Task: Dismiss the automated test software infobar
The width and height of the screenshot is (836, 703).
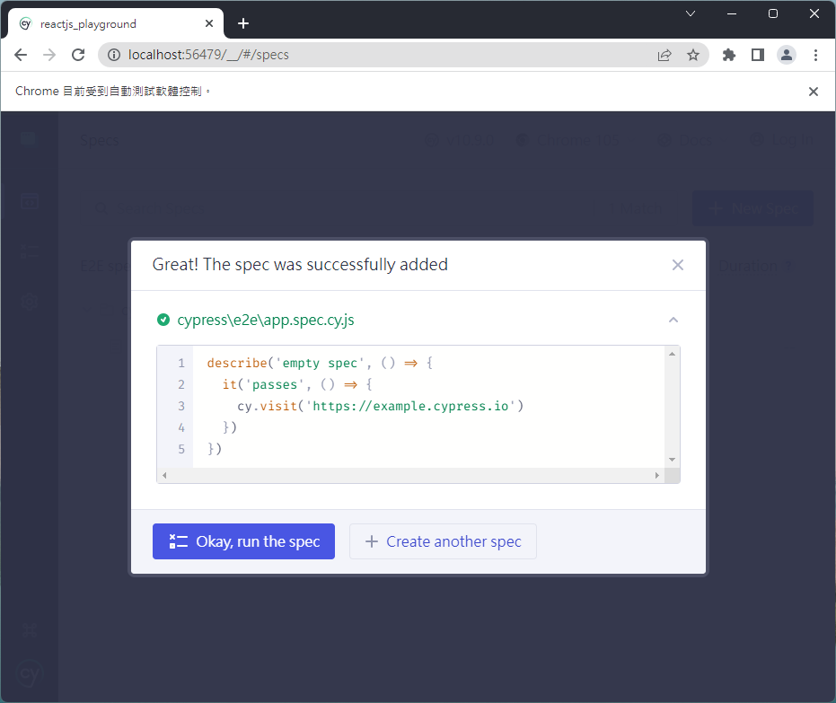Action: [814, 92]
